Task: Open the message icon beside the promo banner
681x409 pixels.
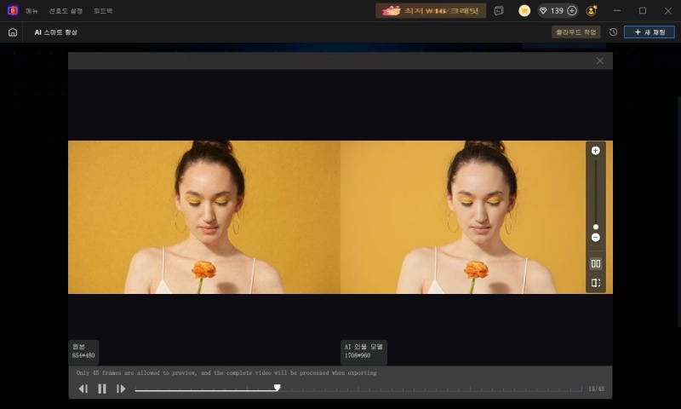Action: [499, 11]
